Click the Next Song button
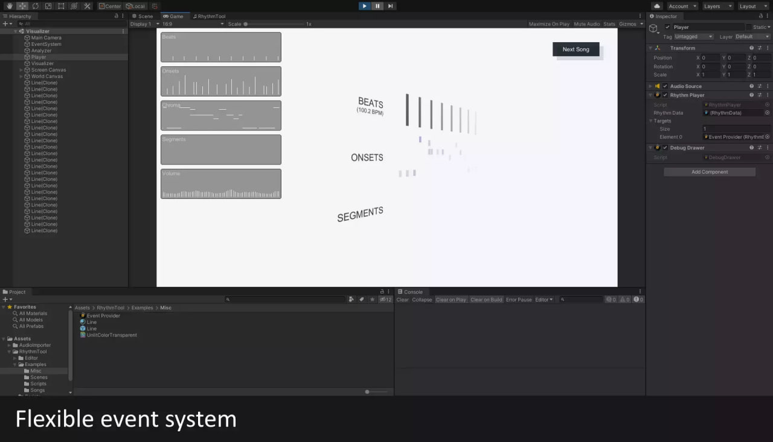 coord(575,49)
